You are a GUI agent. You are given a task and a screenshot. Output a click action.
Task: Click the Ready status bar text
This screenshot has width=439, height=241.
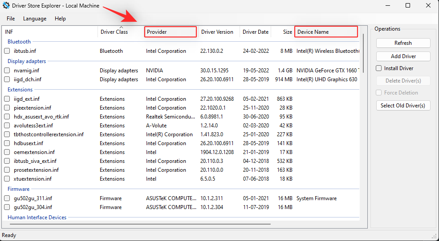tap(9, 235)
